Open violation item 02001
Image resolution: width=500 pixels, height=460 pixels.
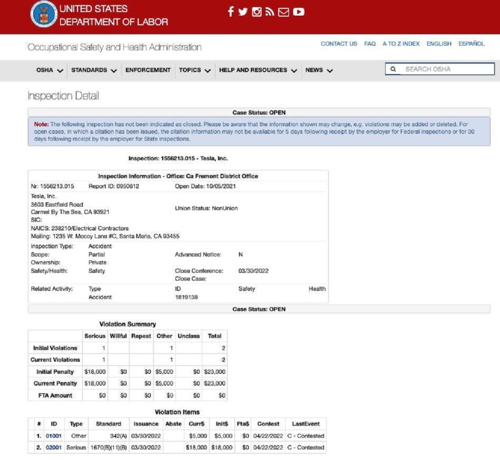click(x=54, y=448)
